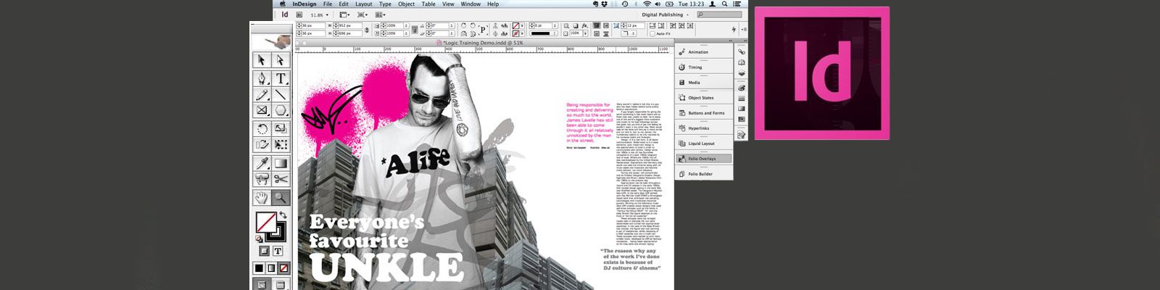Select the Scale tool

point(280,129)
